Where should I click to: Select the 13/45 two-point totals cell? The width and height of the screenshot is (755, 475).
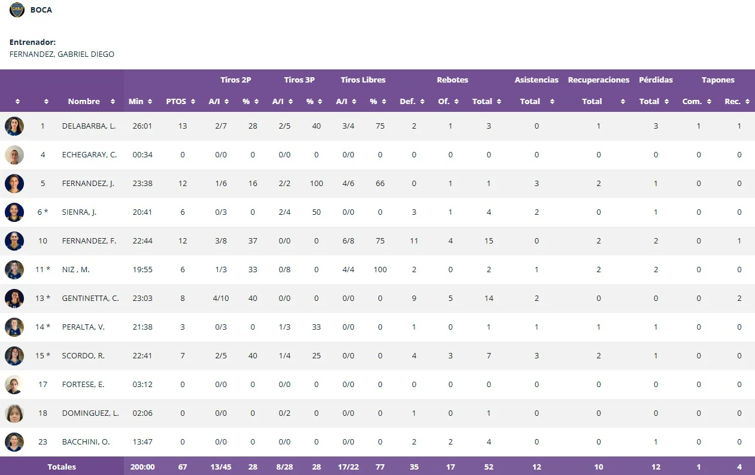click(x=220, y=467)
